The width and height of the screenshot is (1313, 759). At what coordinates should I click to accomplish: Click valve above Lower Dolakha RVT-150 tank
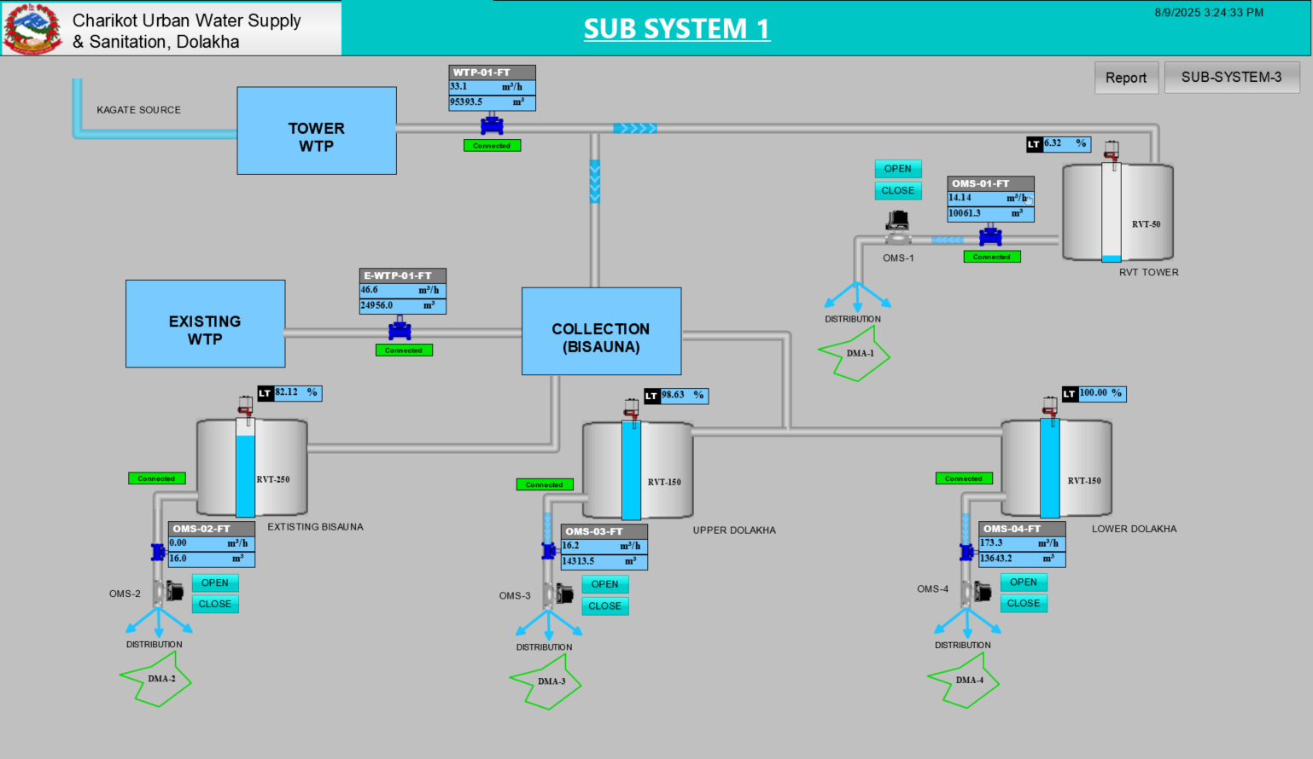(x=1048, y=407)
